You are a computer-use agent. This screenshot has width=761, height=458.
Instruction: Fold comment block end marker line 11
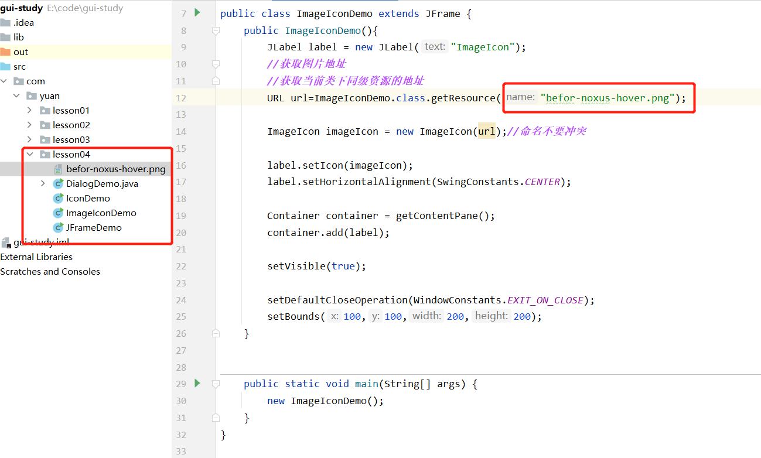point(216,81)
